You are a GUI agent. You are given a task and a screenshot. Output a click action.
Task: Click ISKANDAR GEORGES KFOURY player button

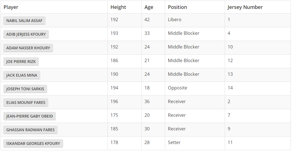coord(33,143)
